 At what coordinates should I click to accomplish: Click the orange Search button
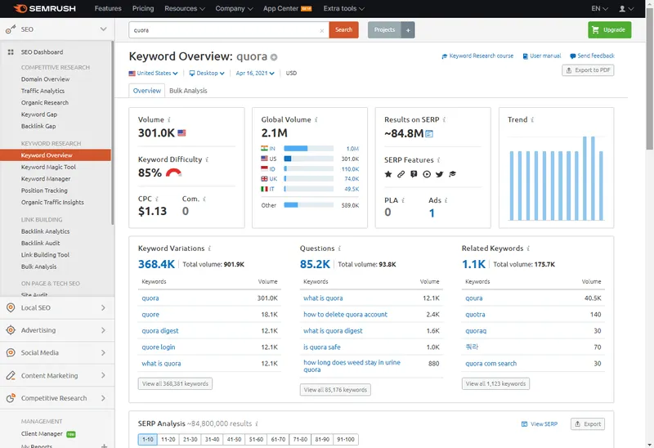point(343,30)
